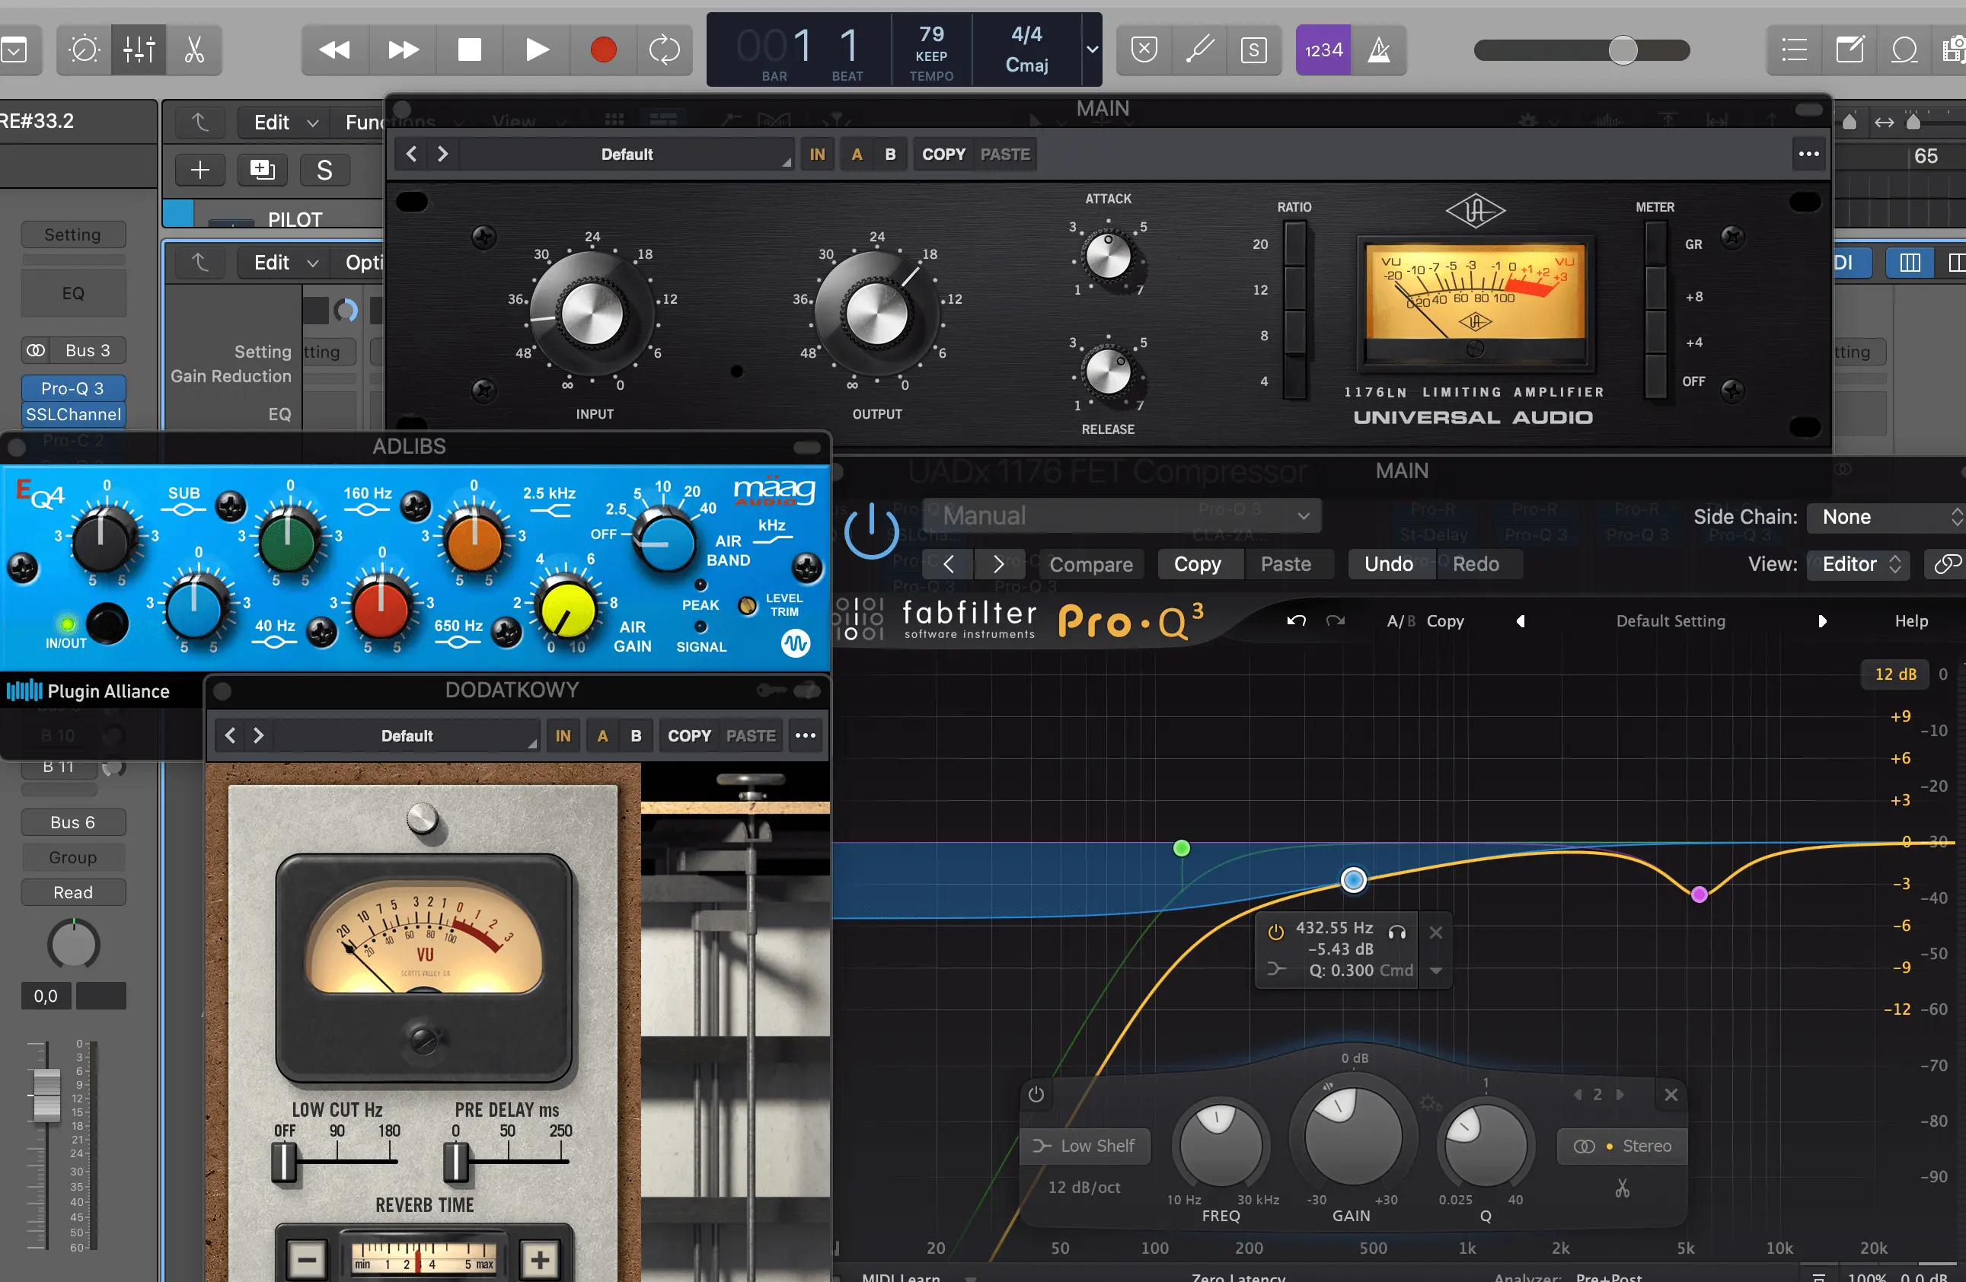This screenshot has width=1966, height=1282.
Task: Open the Low Shelf filter shape dropdown
Action: point(1084,1146)
